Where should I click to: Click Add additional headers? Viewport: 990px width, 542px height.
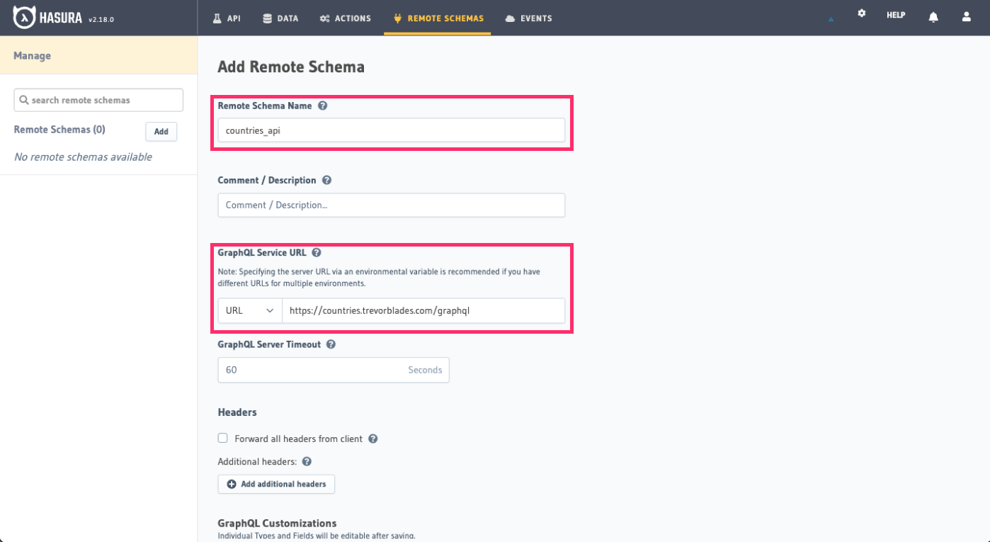276,484
